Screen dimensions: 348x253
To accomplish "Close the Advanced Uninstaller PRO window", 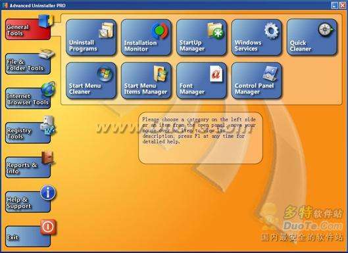I will click(343, 5).
